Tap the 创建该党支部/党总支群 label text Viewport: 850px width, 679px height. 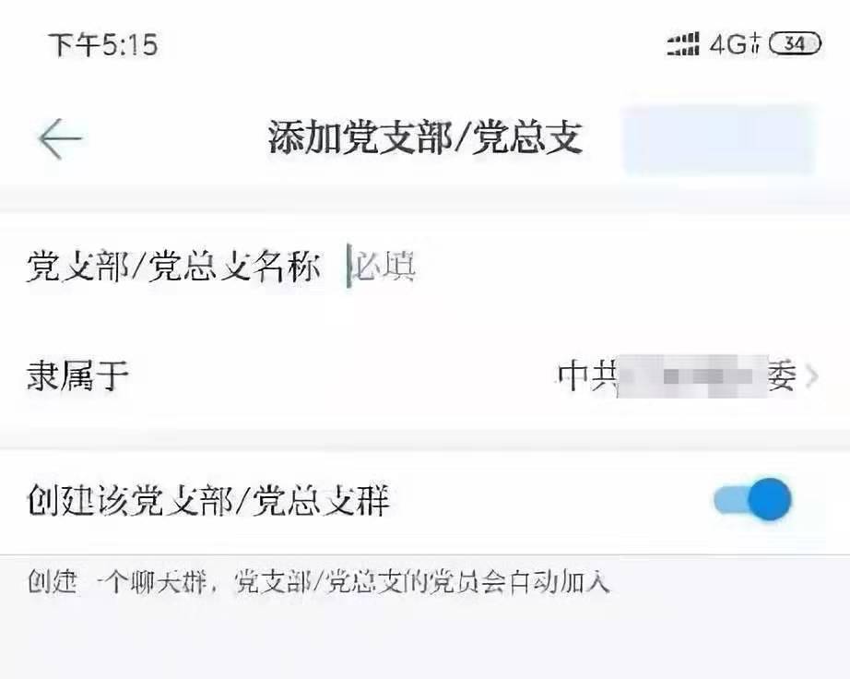click(208, 500)
